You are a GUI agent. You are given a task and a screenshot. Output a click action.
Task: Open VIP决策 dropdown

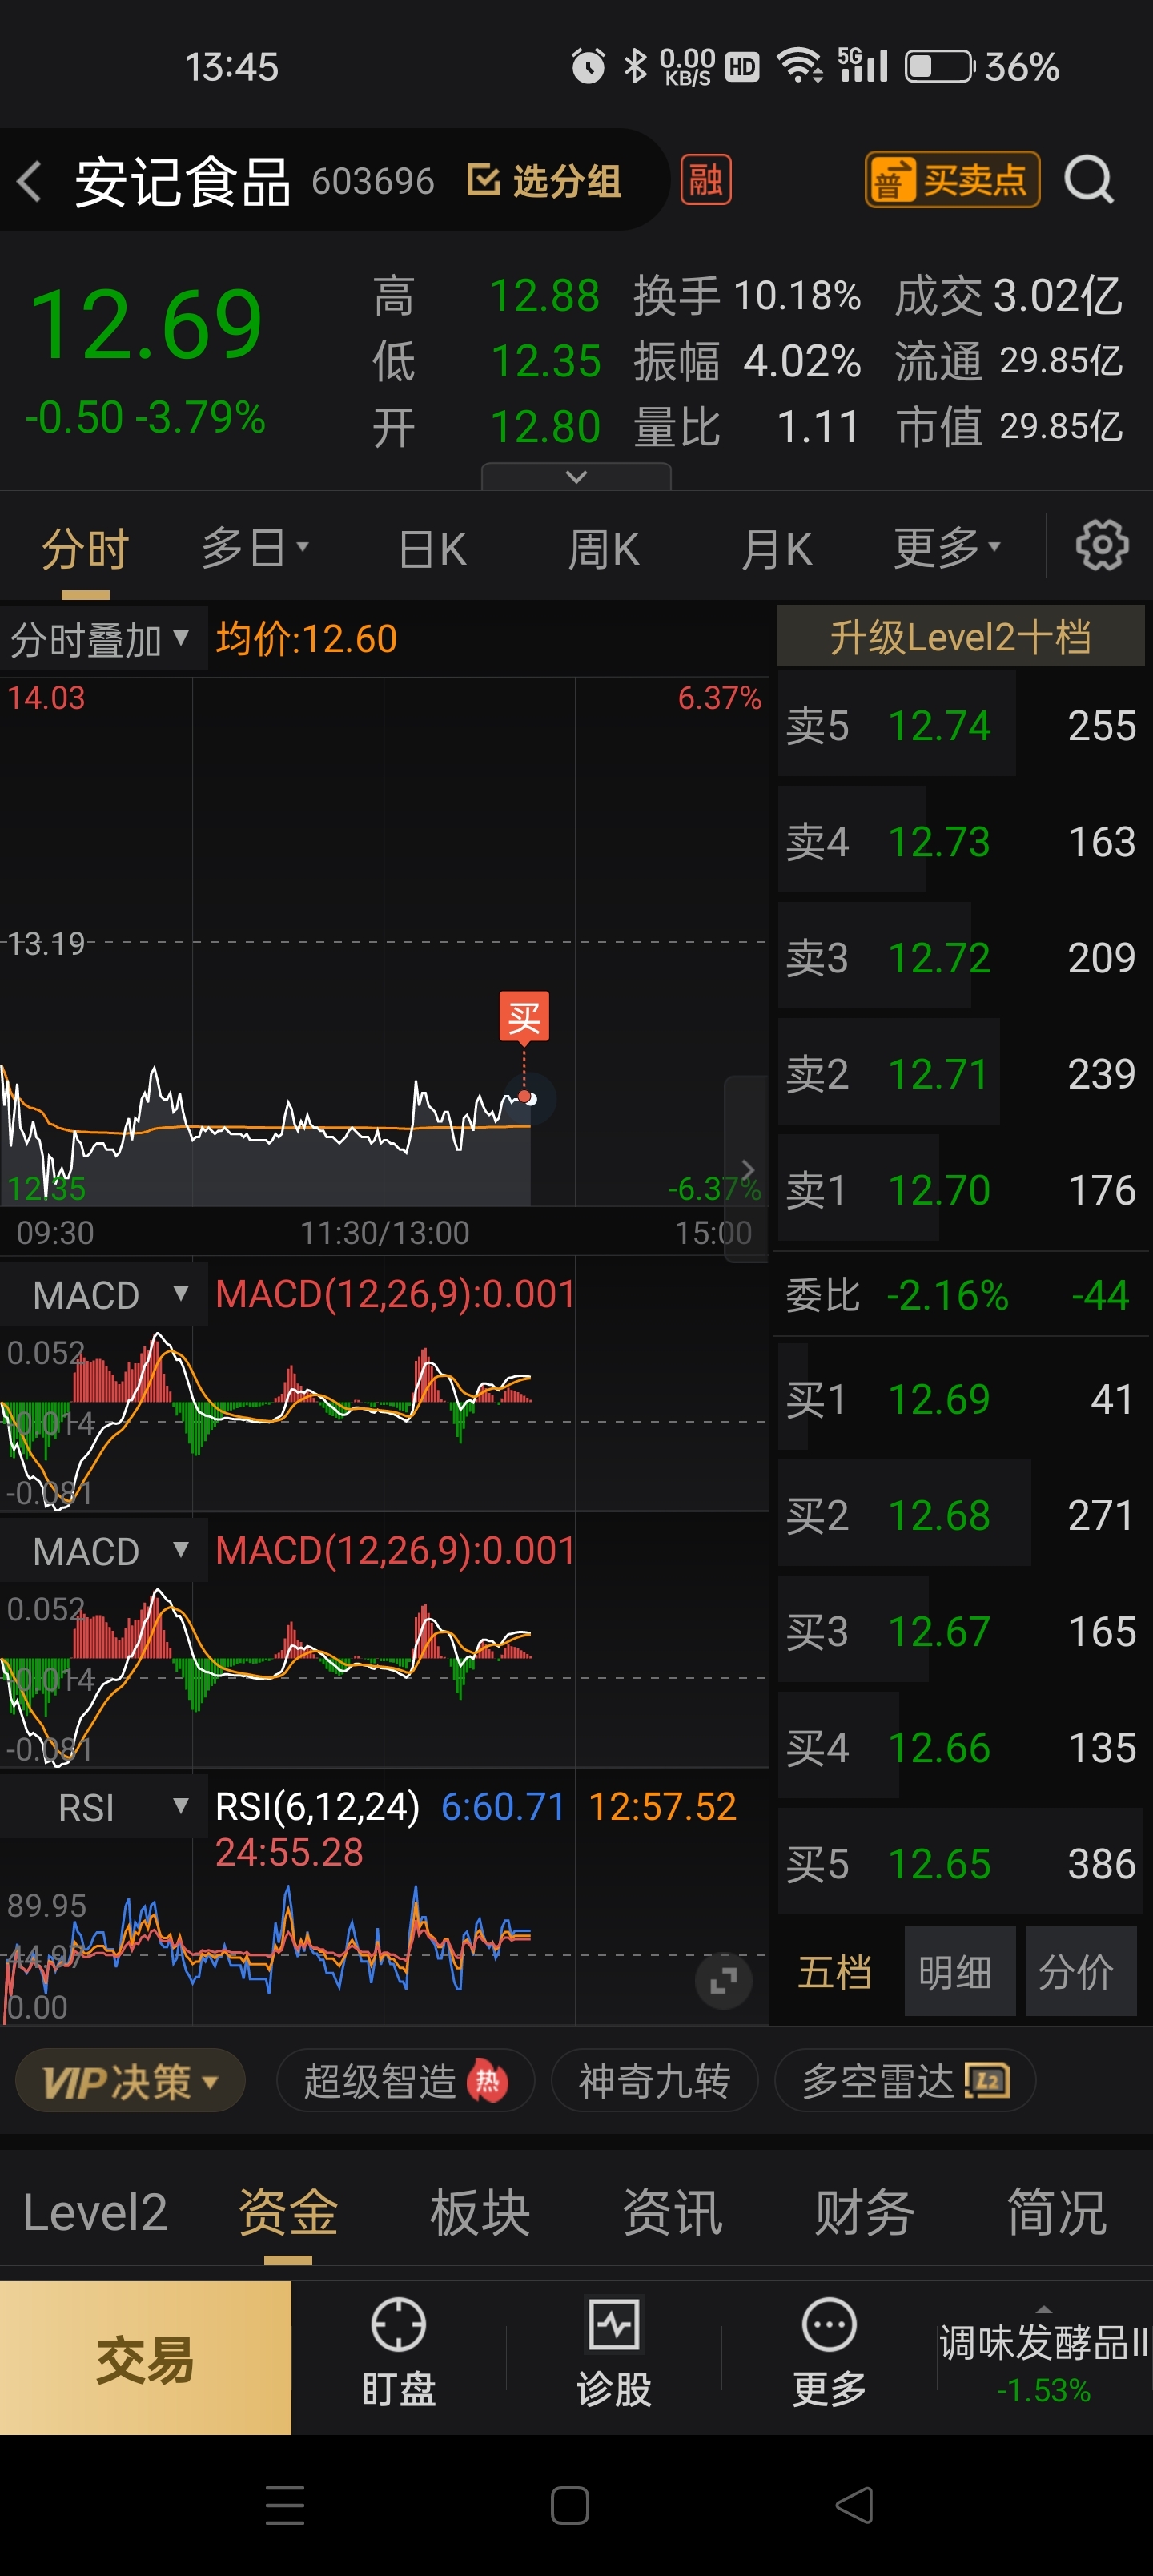tap(130, 2080)
